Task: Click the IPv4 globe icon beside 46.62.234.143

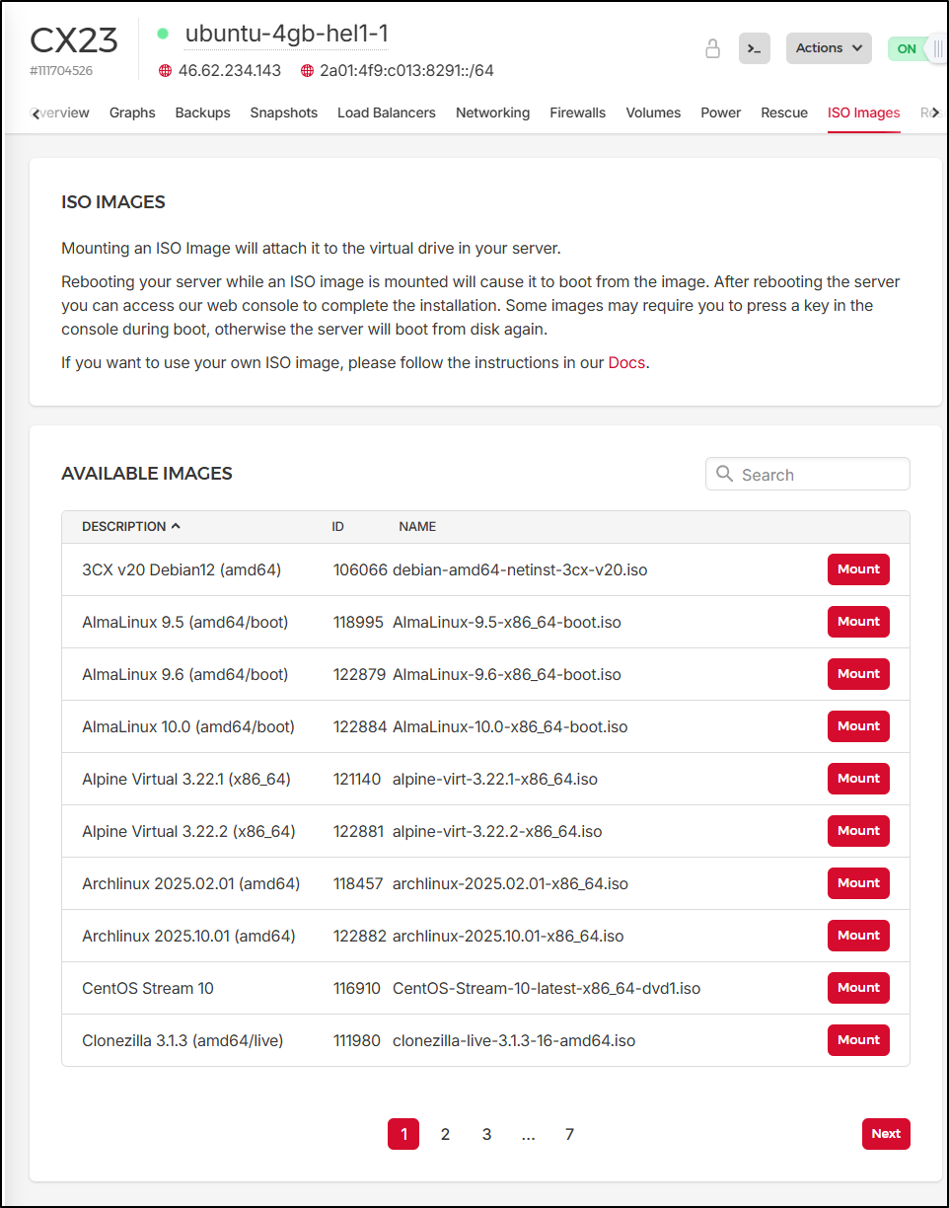Action: pyautogui.click(x=166, y=71)
